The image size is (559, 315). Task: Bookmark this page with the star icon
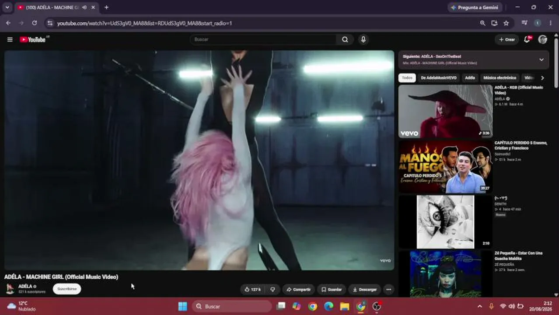tap(506, 23)
